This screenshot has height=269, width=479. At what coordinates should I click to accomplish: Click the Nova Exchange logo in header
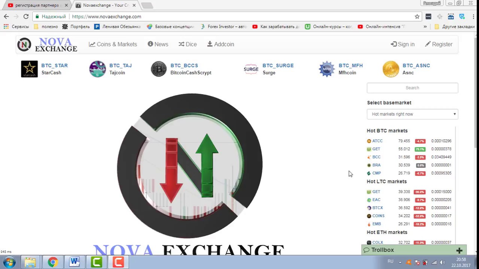[47, 44]
